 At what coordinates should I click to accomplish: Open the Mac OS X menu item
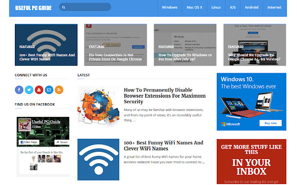tap(194, 7)
